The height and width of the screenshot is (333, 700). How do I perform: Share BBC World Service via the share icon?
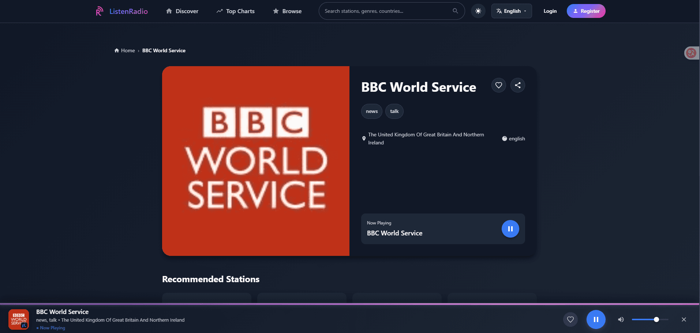tap(517, 85)
